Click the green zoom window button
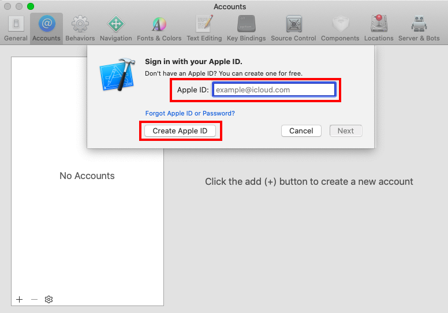Screen dimensions: 448x313 (31, 6)
